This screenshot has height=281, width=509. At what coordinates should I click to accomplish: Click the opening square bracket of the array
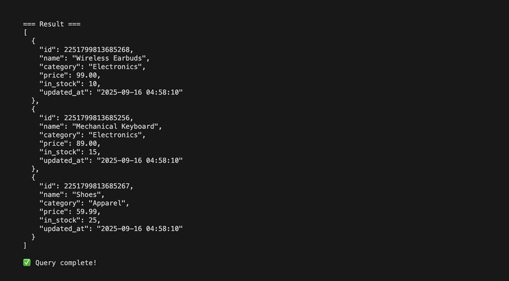pyautogui.click(x=25, y=32)
